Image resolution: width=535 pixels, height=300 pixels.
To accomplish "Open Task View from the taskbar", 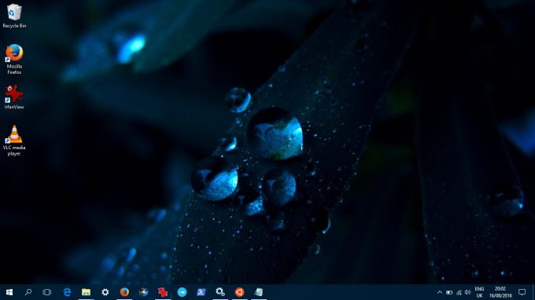I will 46,292.
